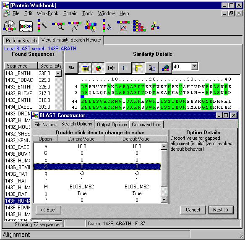Click the Default Value column header
The image size is (245, 240).
pos(136,139)
